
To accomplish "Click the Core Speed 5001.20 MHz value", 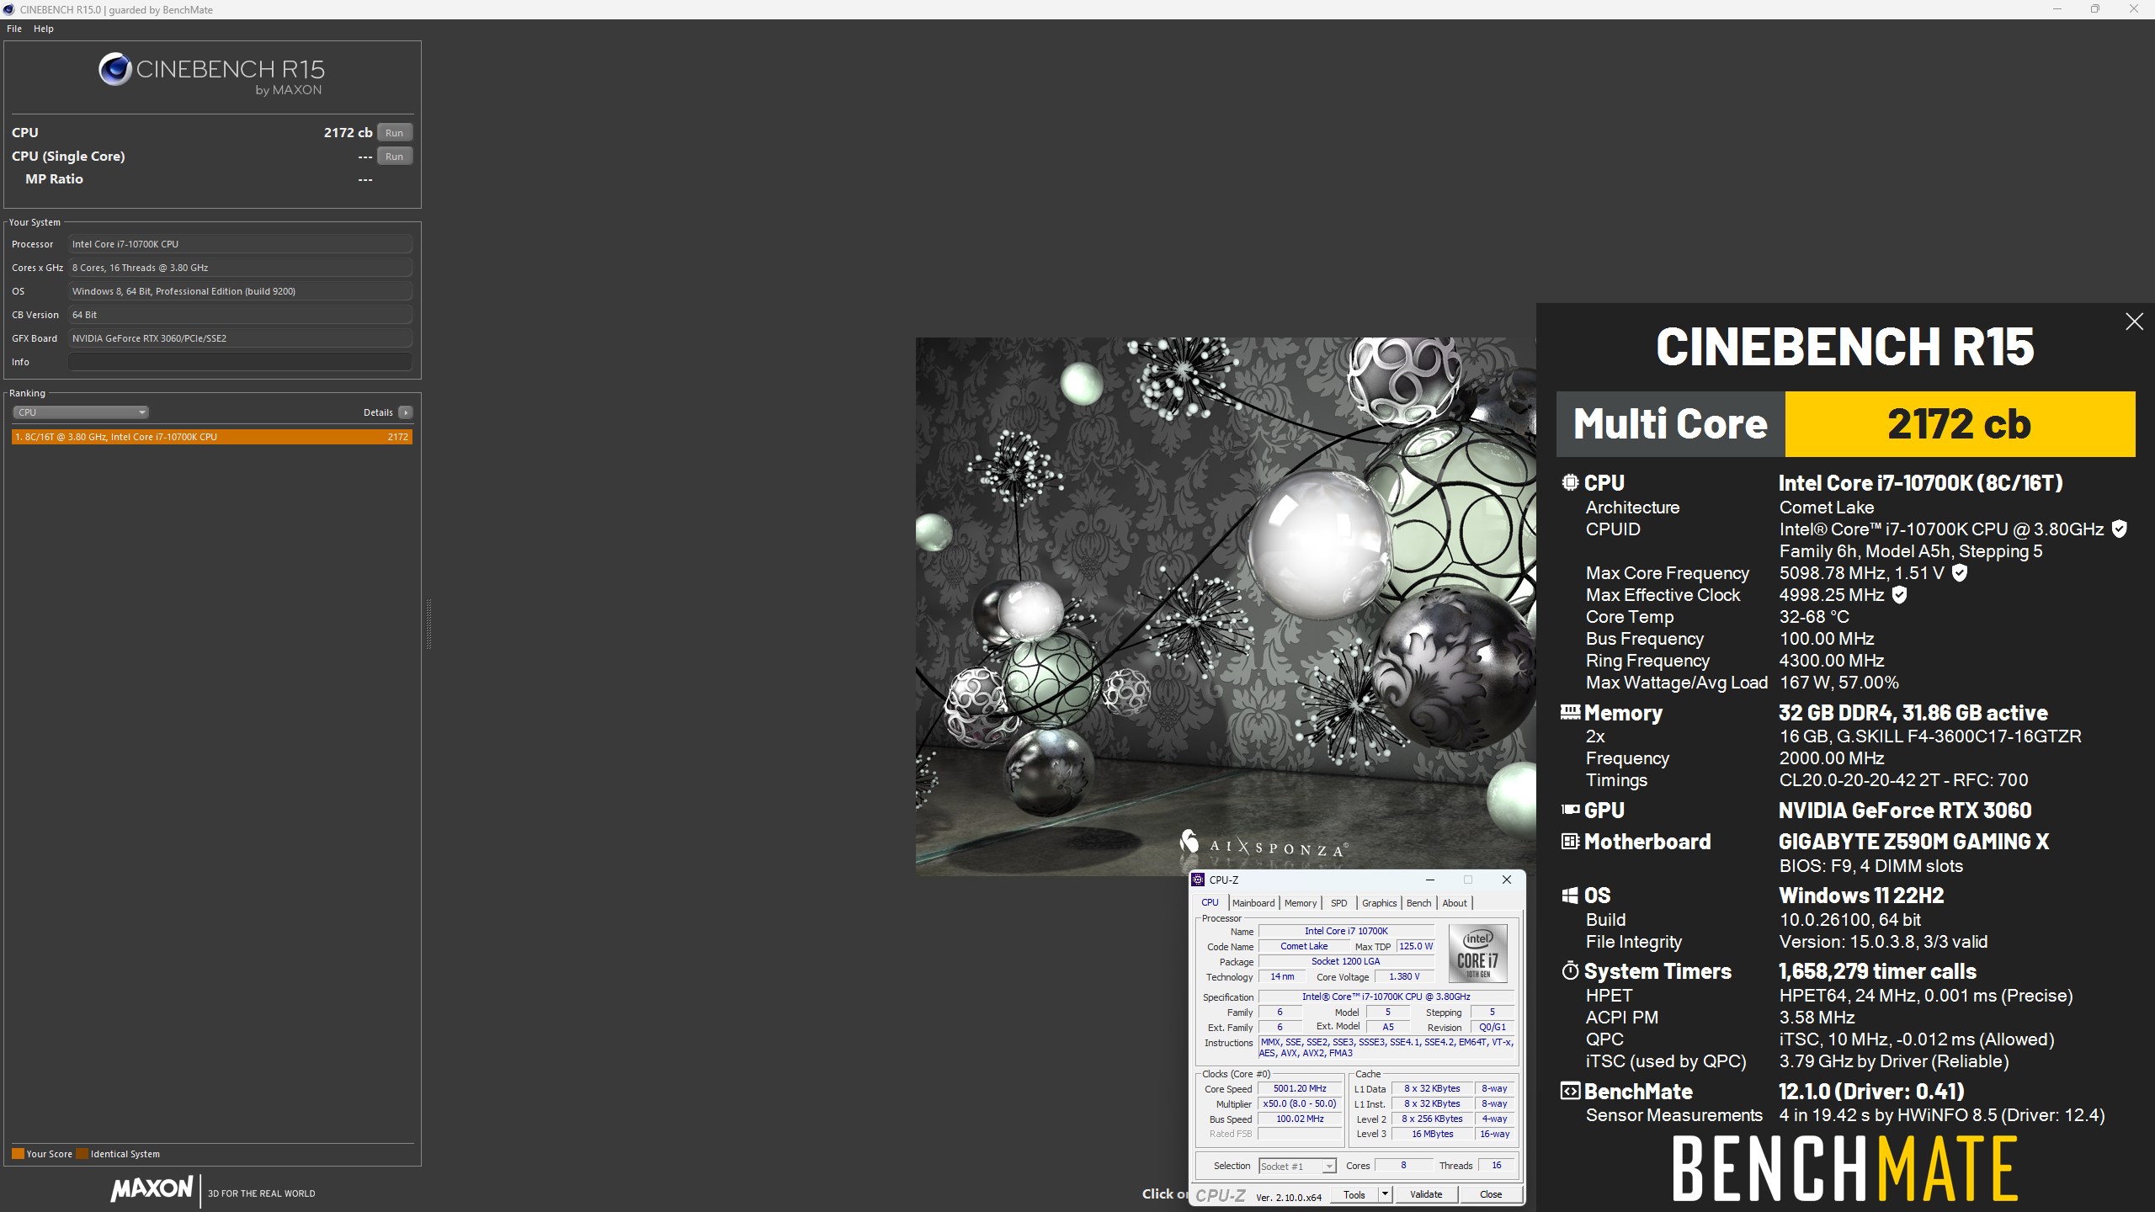I will click(1300, 1088).
